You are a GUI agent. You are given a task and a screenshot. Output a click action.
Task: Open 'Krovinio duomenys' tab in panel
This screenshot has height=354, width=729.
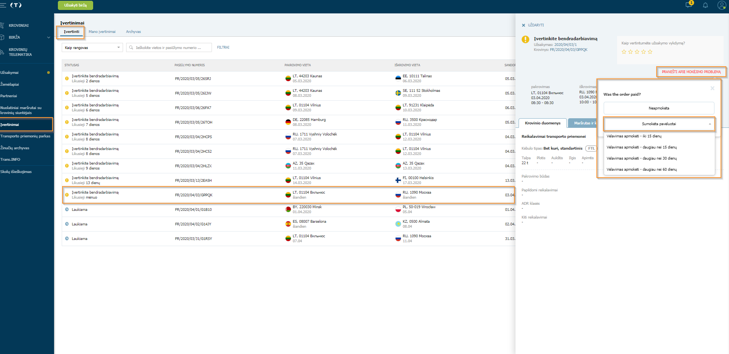click(x=543, y=123)
